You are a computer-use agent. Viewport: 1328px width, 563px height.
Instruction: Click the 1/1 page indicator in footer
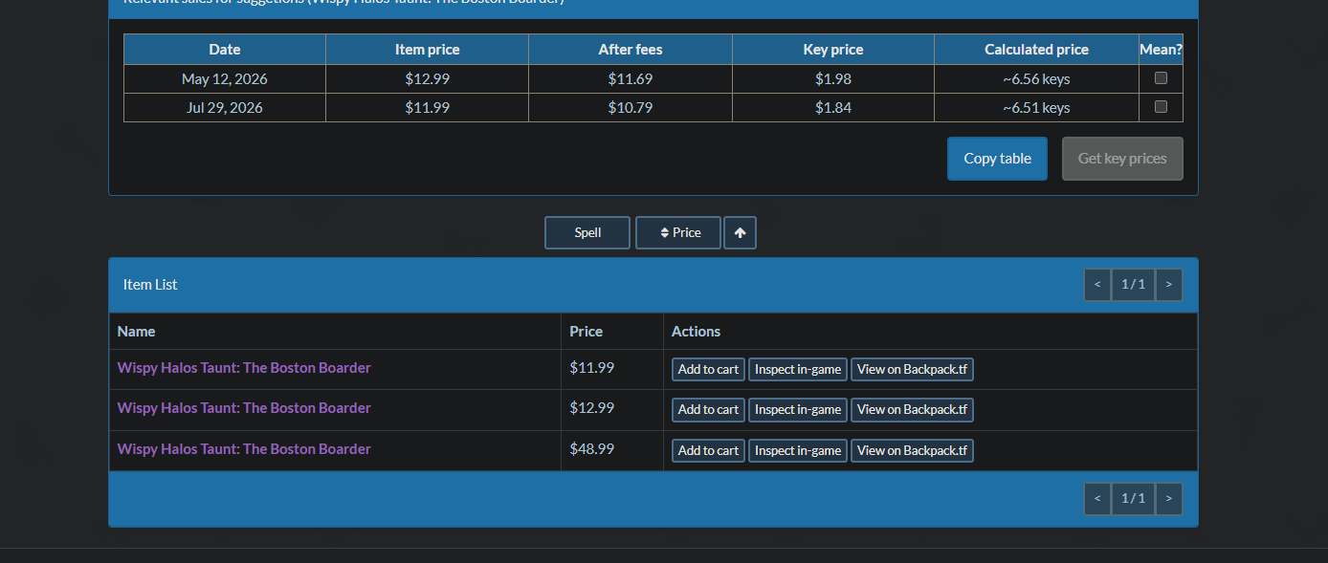click(1133, 498)
